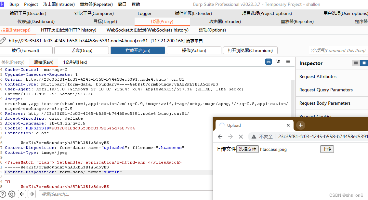
Task: Click the Upload browser tab title
Action: [x=234, y=125]
